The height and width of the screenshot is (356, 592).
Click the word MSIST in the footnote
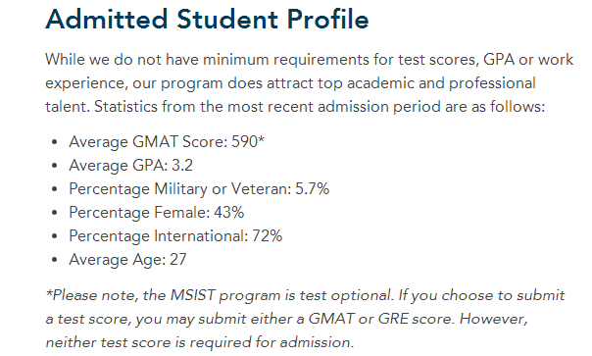192,295
